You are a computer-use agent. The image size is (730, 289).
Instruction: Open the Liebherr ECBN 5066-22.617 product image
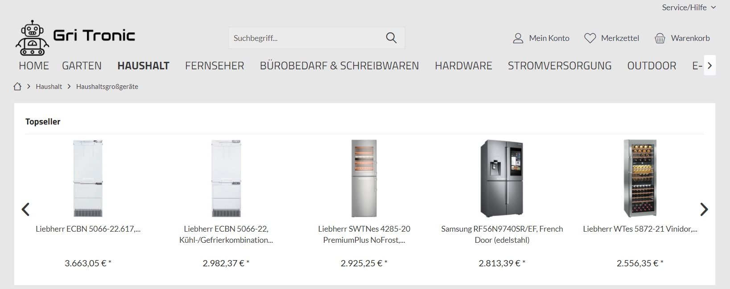[x=88, y=178]
